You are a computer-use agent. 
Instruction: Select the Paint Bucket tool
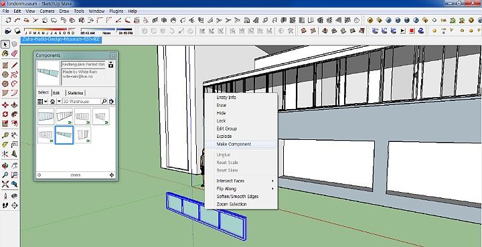point(5,54)
